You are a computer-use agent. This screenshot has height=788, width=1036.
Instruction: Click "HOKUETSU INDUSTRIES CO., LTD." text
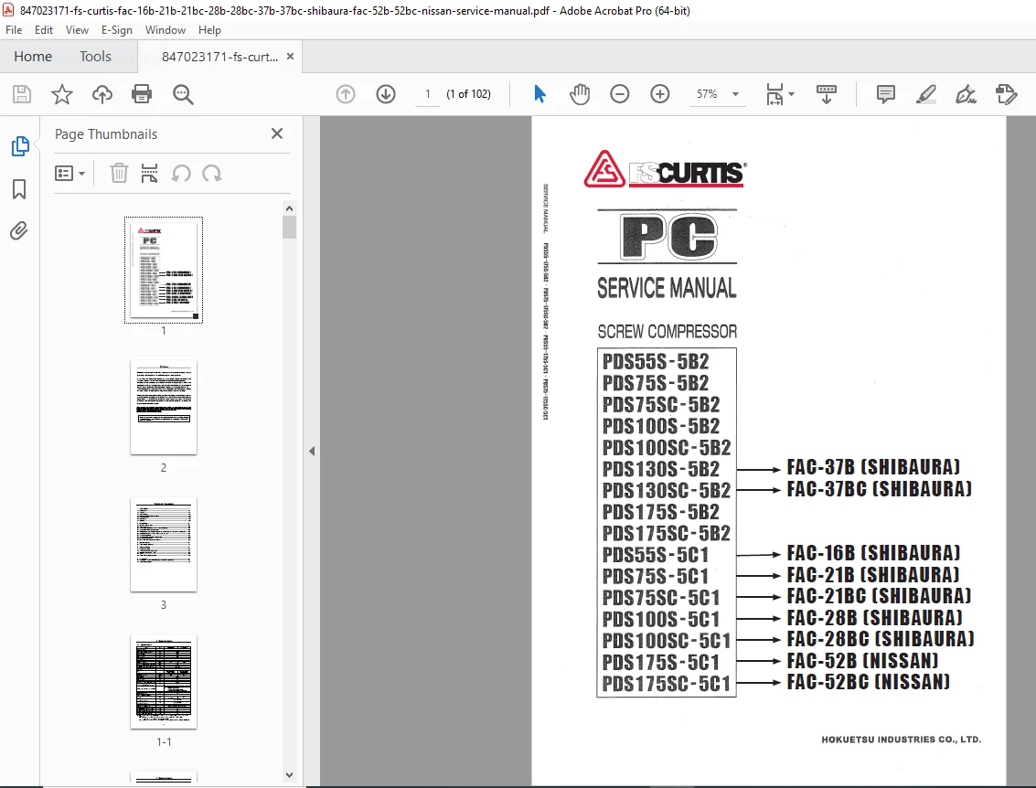[x=902, y=740]
